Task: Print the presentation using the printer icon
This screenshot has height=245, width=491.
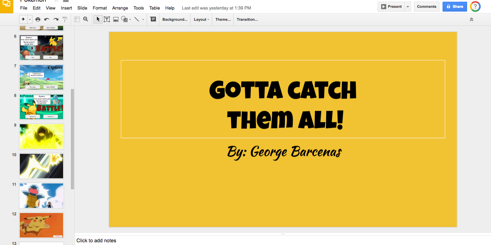Action: (x=38, y=19)
